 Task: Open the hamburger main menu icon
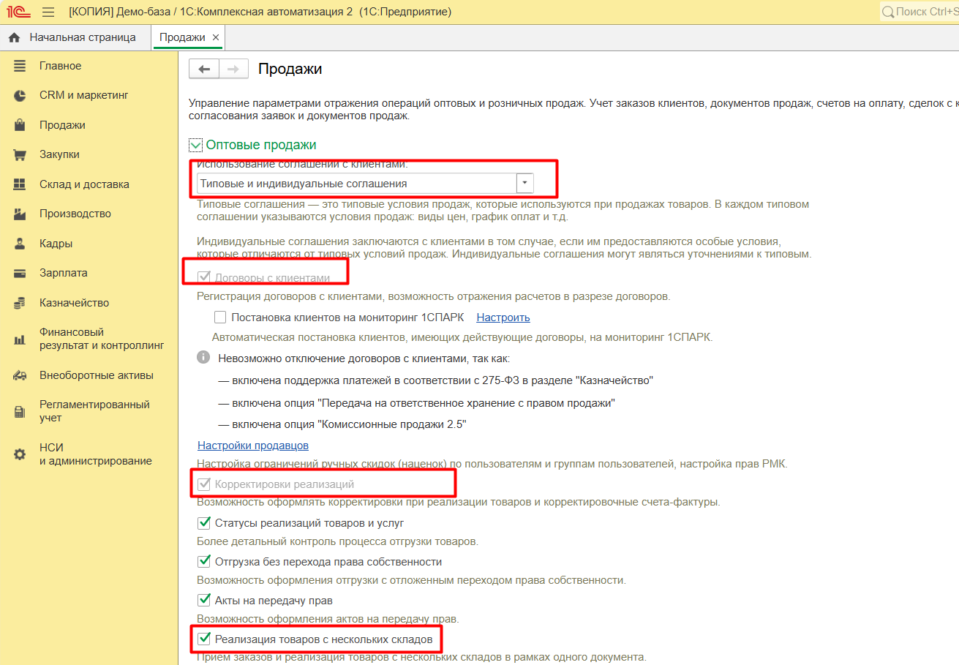(48, 12)
